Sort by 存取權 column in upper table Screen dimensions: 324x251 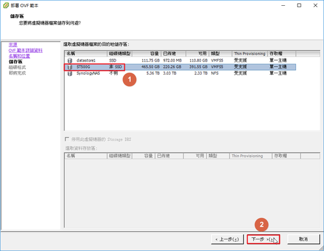pos(282,54)
